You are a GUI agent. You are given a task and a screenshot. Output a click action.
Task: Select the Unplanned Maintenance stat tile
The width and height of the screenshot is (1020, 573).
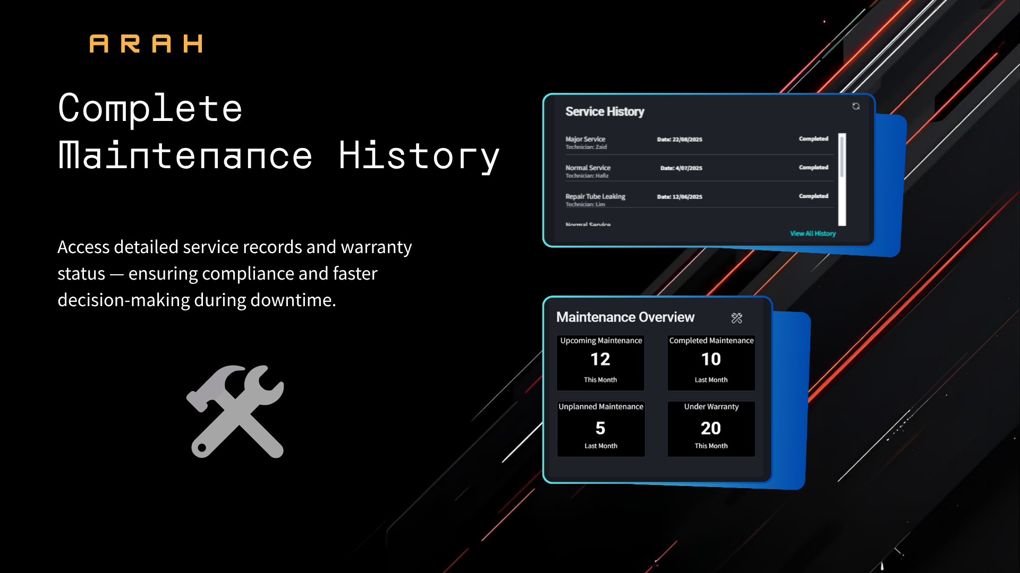point(601,428)
